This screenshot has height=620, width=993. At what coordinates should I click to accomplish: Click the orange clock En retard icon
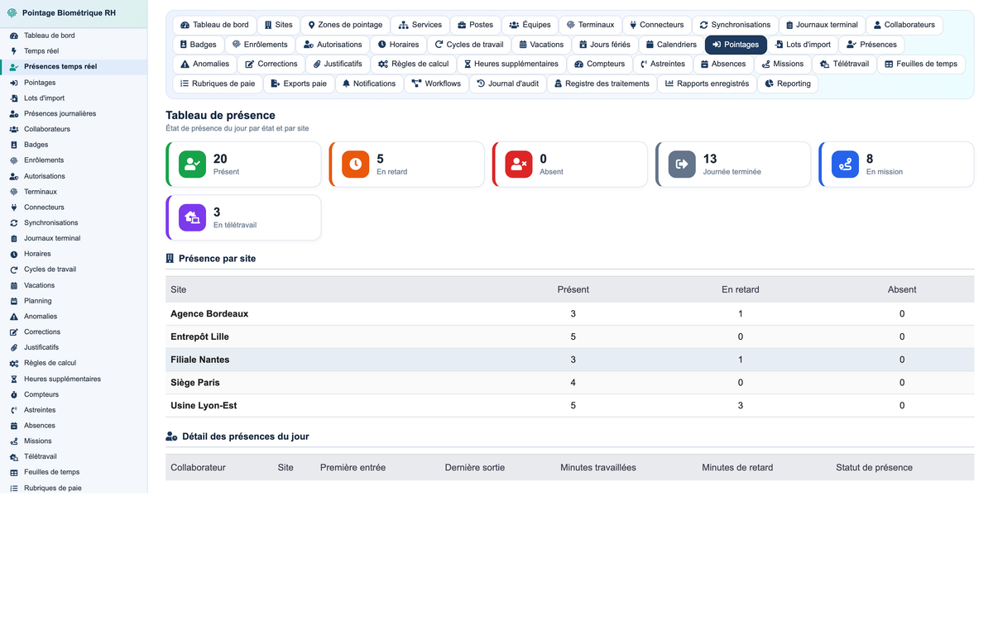coord(356,164)
